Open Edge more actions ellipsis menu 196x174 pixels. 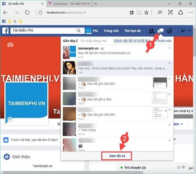click(191, 13)
